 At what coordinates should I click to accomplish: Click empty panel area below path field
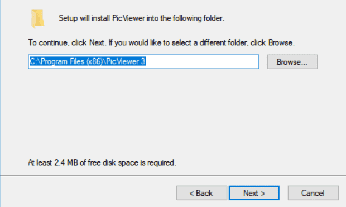coord(172,113)
